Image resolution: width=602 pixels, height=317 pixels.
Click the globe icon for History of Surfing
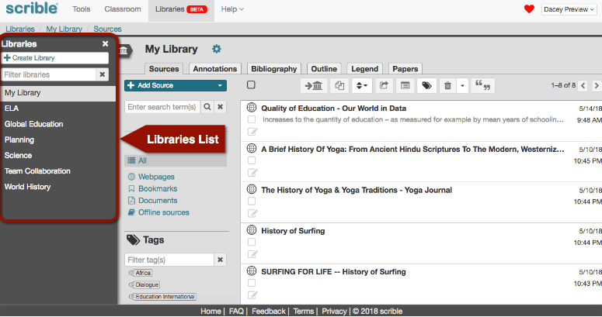point(252,230)
